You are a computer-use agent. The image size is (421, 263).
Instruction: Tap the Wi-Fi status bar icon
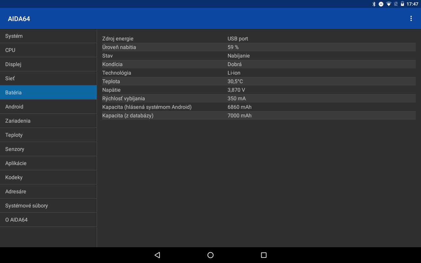tap(389, 4)
